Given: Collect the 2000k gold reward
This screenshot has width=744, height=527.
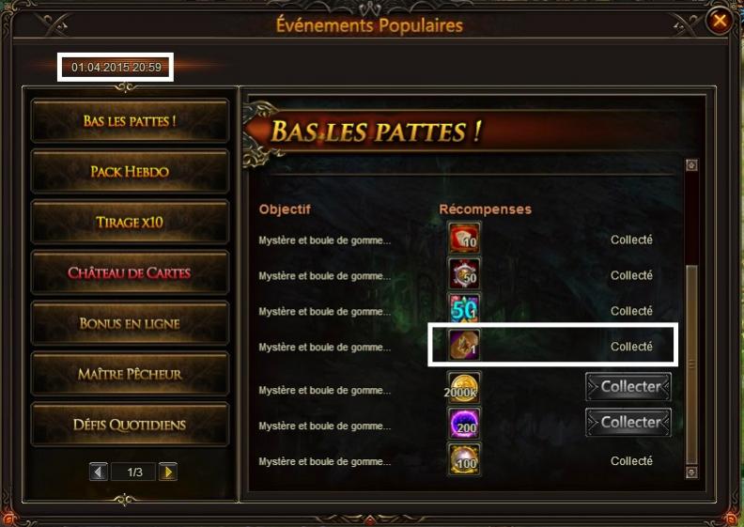Looking at the screenshot, I should tap(628, 387).
